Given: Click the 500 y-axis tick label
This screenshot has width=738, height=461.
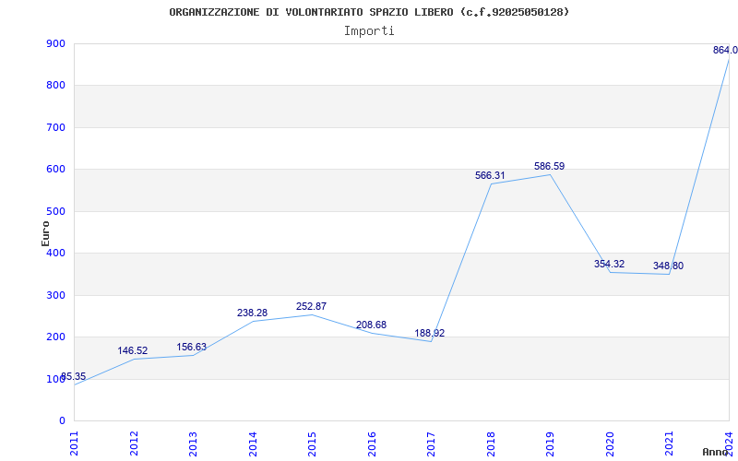Looking at the screenshot, I should click(55, 211).
